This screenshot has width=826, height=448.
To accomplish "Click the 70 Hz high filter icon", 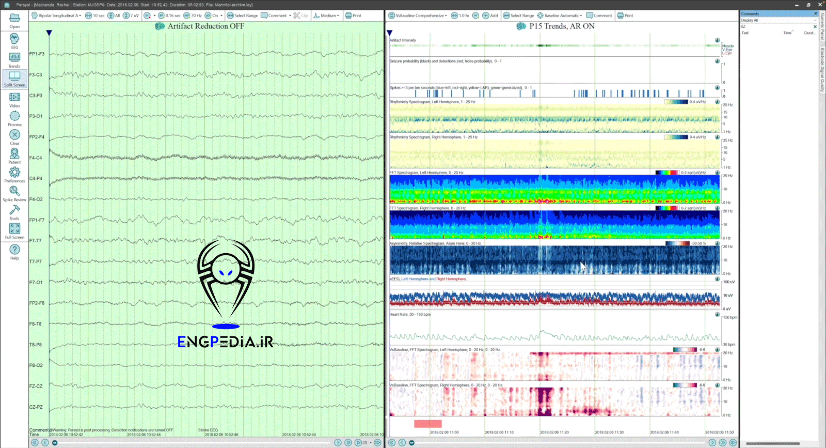I will click(x=186, y=16).
